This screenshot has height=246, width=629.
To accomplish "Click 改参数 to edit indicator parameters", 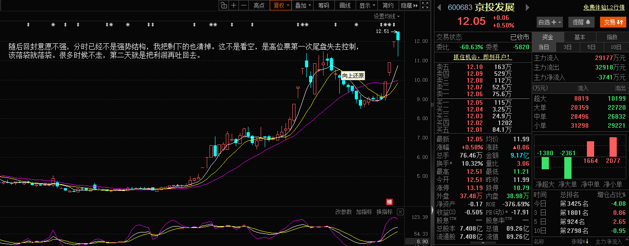I will point(343,212).
